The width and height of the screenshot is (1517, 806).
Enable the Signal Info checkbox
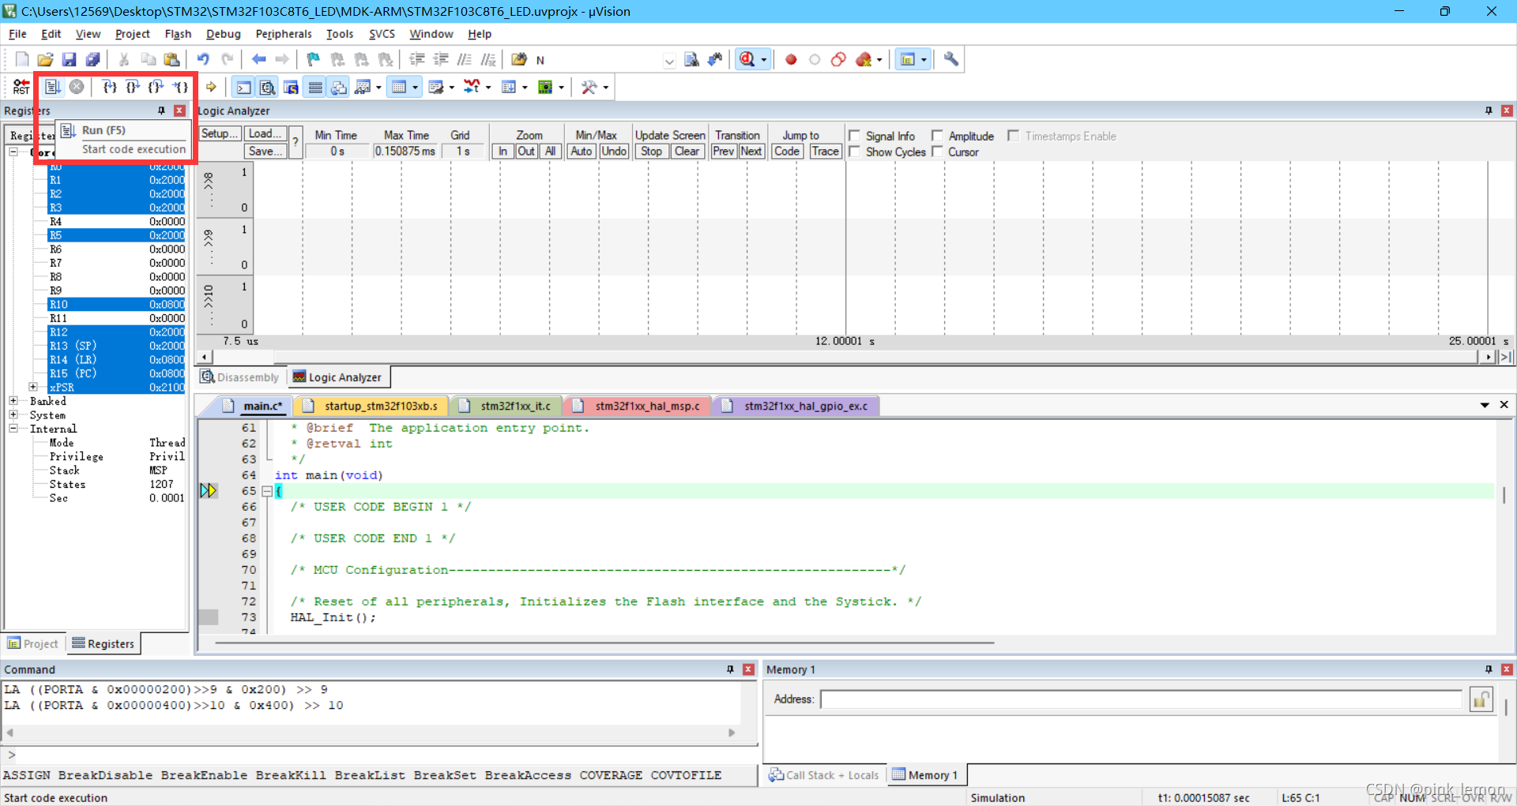pyautogui.click(x=854, y=136)
